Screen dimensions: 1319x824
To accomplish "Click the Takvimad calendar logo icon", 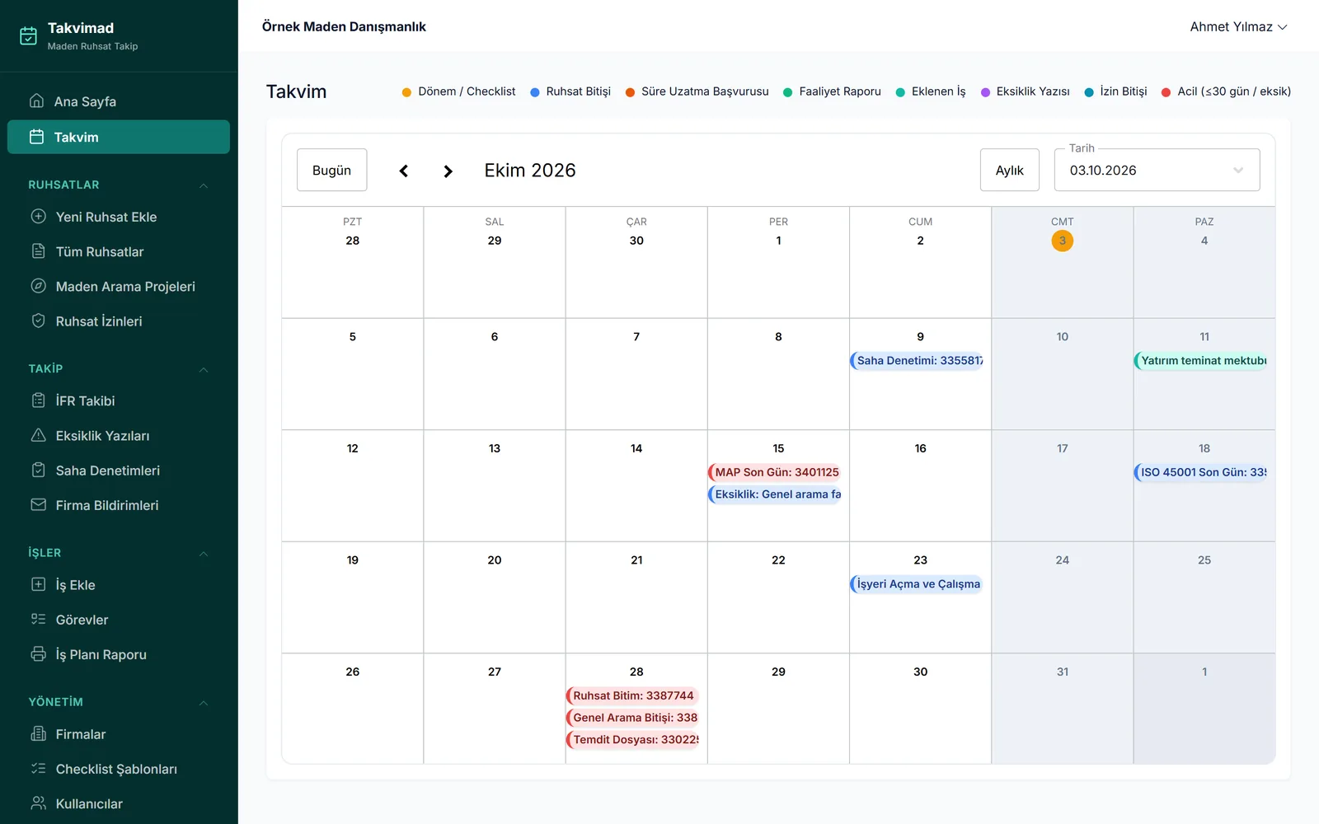I will [28, 35].
